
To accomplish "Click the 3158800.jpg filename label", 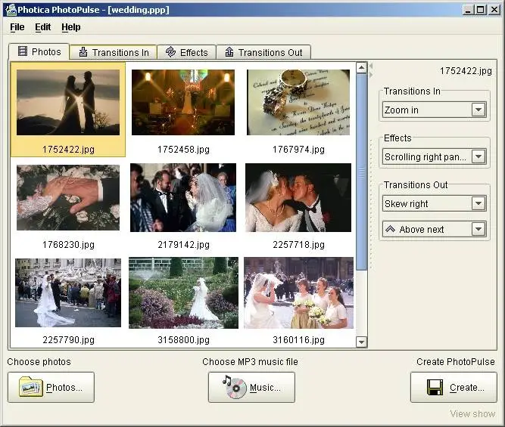I will tap(183, 340).
